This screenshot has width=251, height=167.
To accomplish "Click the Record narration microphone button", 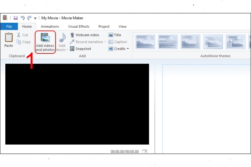I will point(86,42).
